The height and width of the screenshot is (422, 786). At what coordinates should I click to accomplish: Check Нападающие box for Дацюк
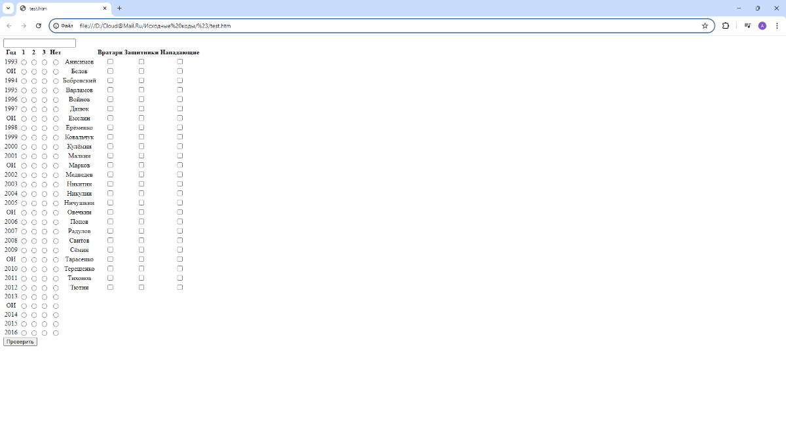click(x=180, y=109)
